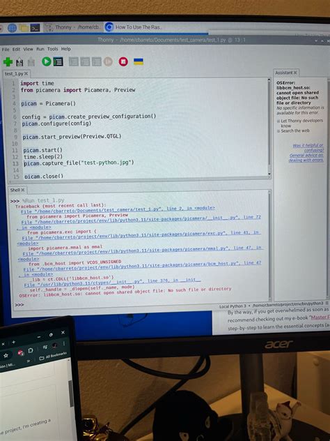Click the Shell panel vertical scrollbar
The width and height of the screenshot is (330, 441).
[269, 245]
